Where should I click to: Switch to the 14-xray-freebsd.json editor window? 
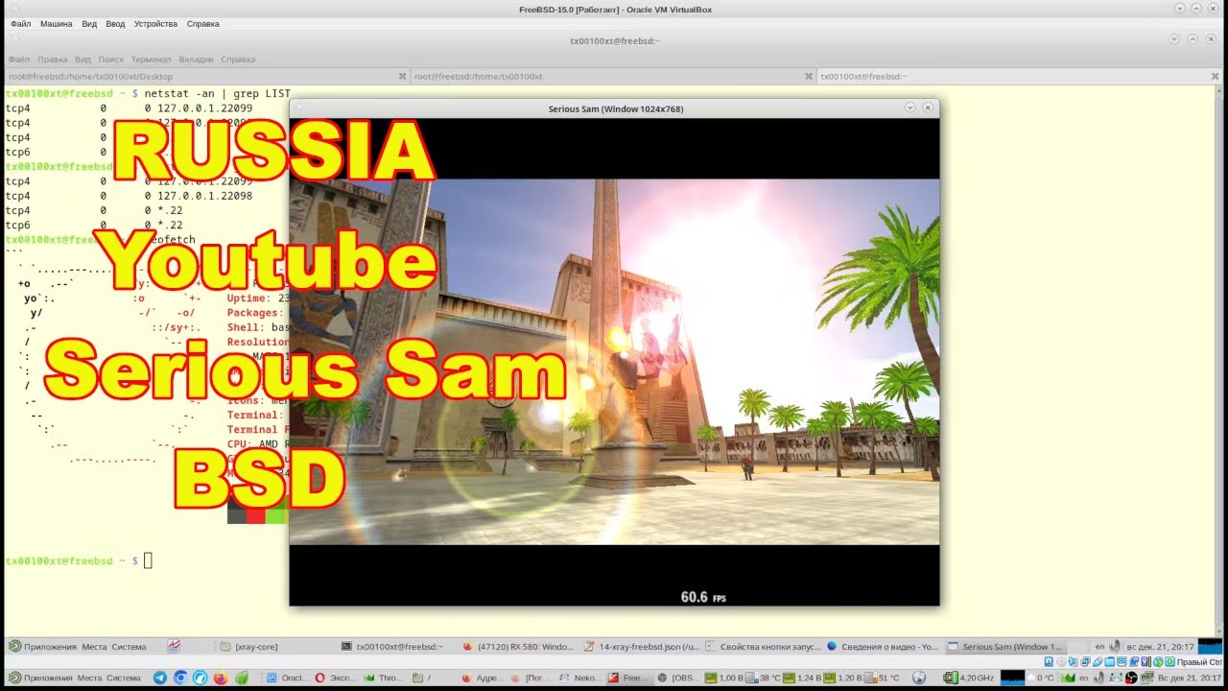coord(640,647)
